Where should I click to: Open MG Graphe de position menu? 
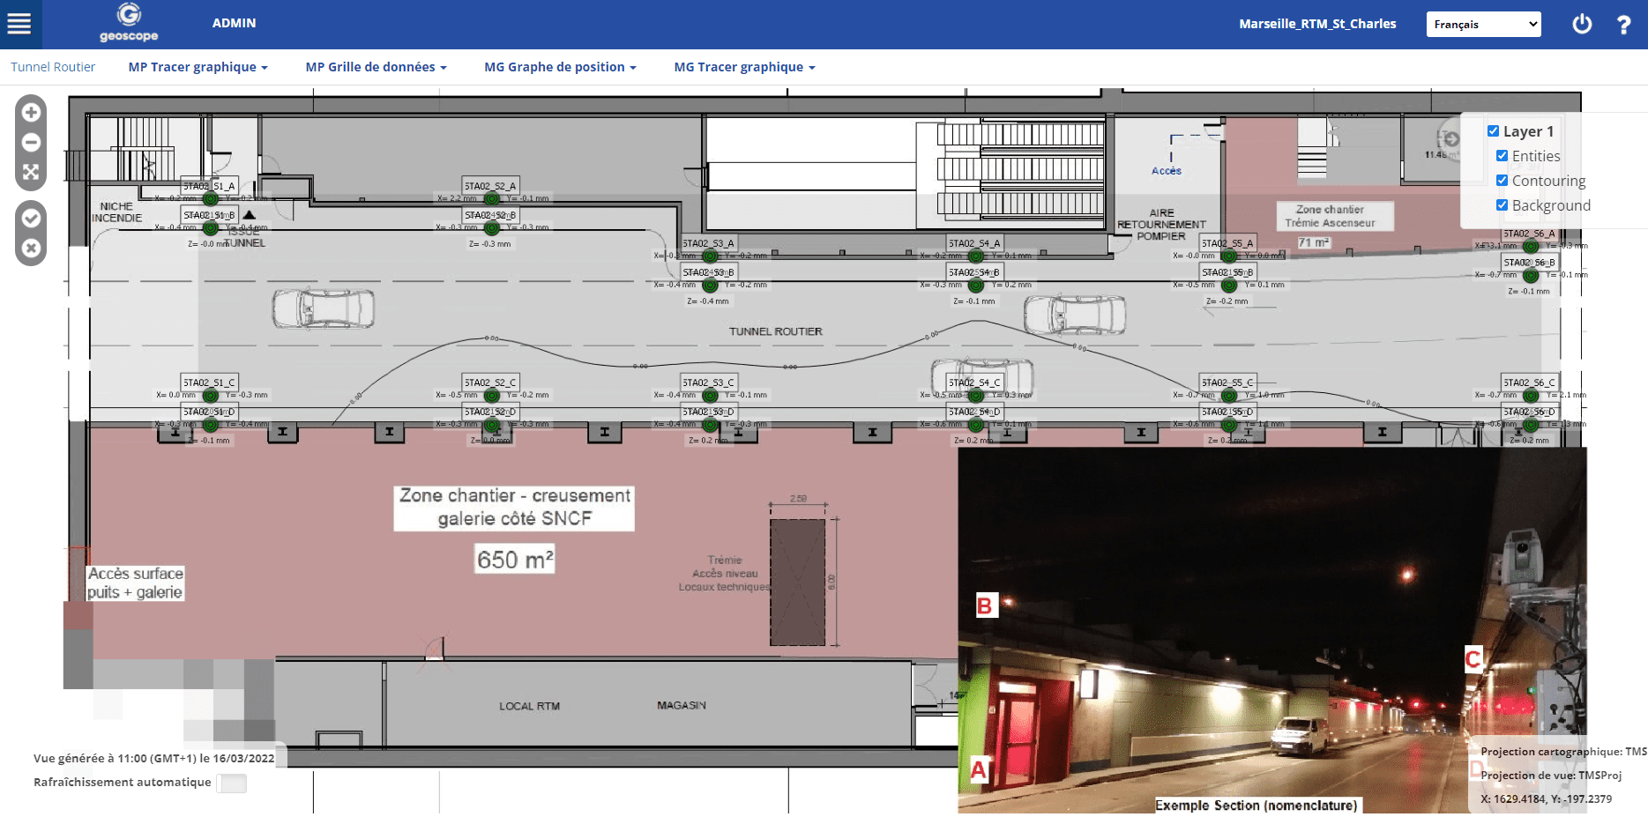tap(560, 67)
